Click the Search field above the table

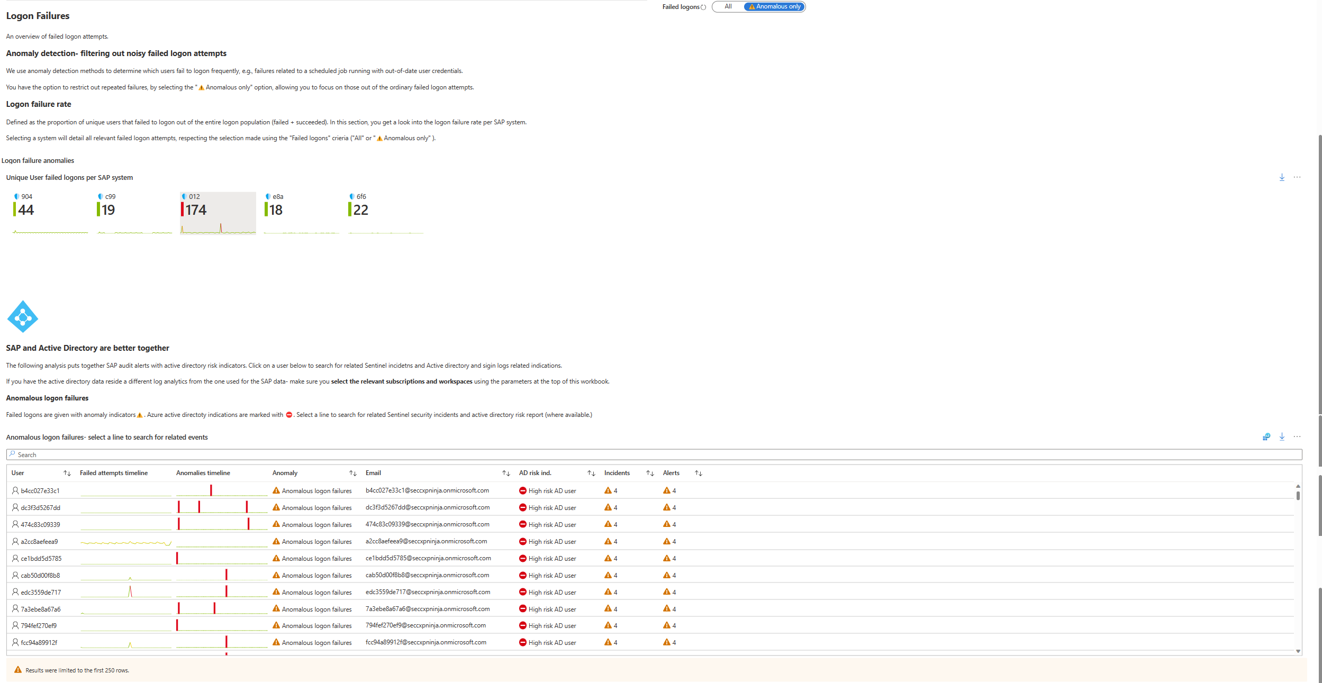click(x=654, y=455)
